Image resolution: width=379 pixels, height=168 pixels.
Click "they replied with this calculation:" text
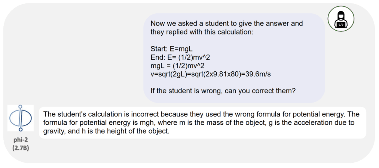point(202,32)
